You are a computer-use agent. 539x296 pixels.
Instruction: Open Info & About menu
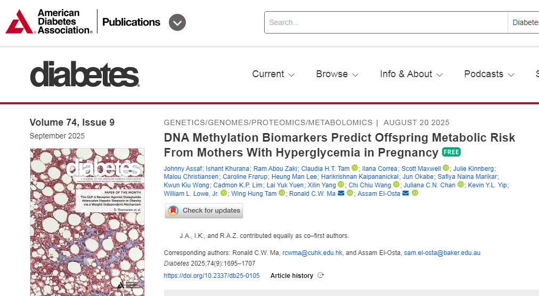(x=411, y=74)
